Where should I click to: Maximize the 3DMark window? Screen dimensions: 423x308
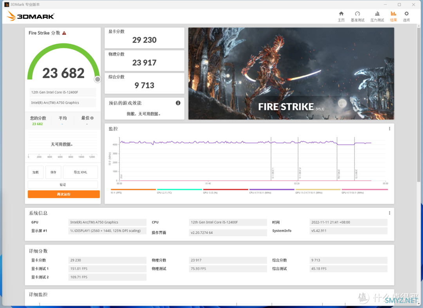(399, 5)
